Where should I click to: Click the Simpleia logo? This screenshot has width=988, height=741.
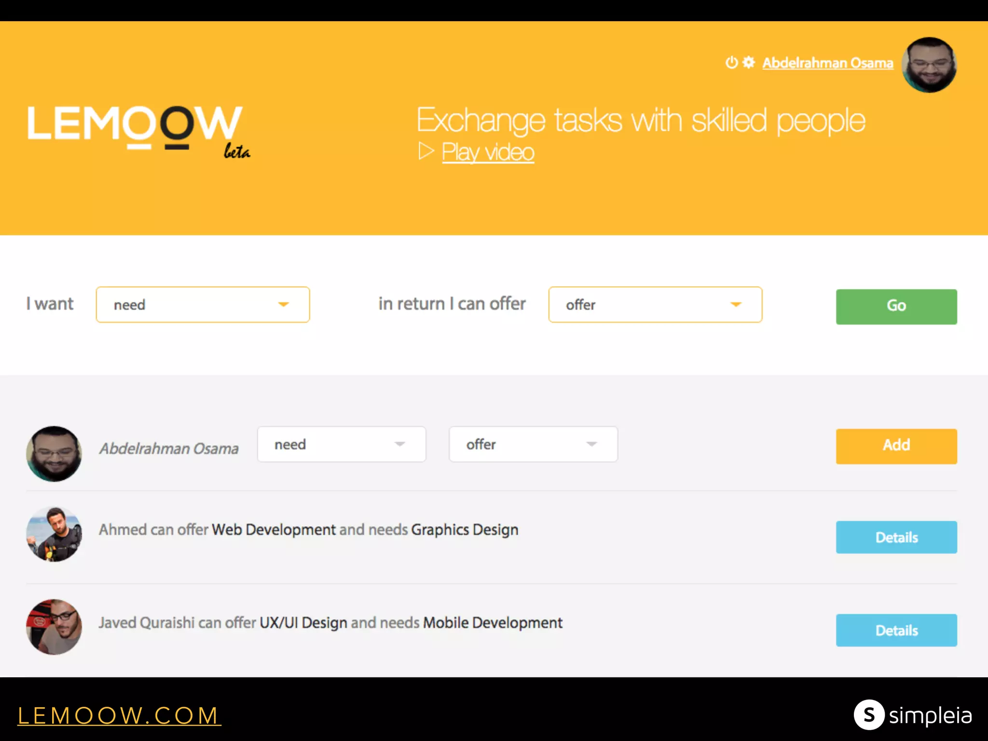(x=912, y=715)
